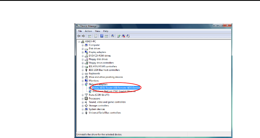Toggle the Show/Hide Console Tree toolbar icon

[x=89, y=36]
